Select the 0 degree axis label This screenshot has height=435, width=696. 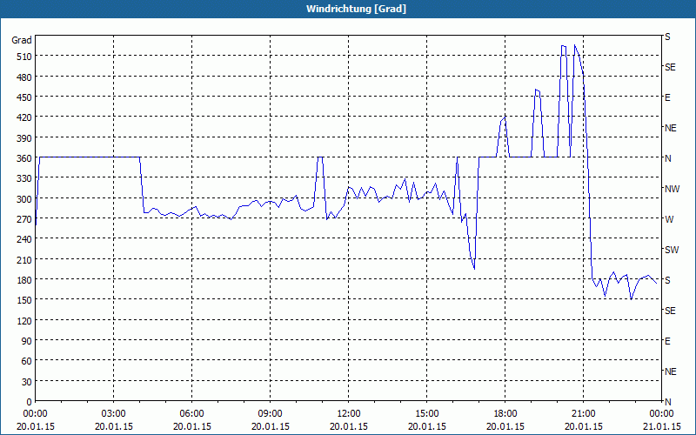coord(30,402)
